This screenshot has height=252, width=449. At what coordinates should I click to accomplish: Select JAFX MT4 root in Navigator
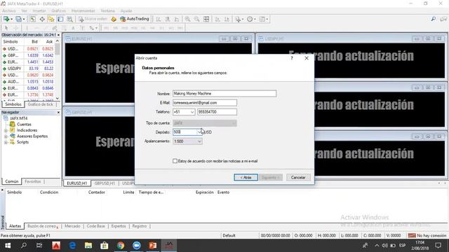pyautogui.click(x=19, y=118)
